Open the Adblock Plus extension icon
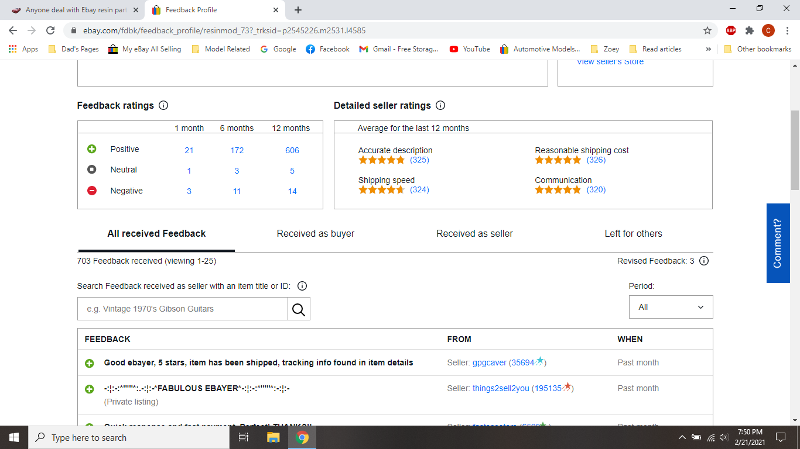The width and height of the screenshot is (800, 449). pyautogui.click(x=731, y=30)
